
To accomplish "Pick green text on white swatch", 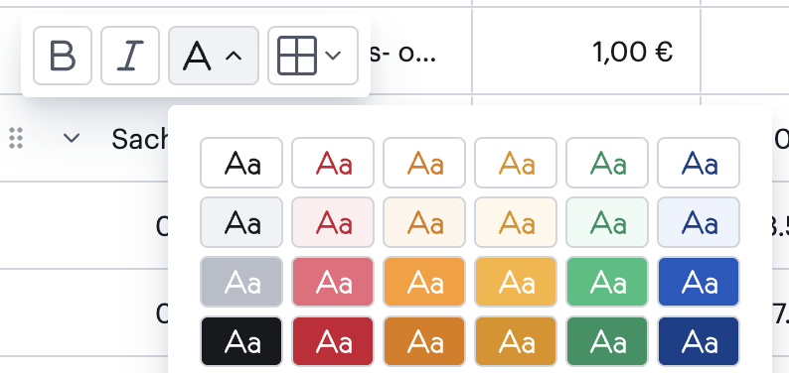I will 607,163.
